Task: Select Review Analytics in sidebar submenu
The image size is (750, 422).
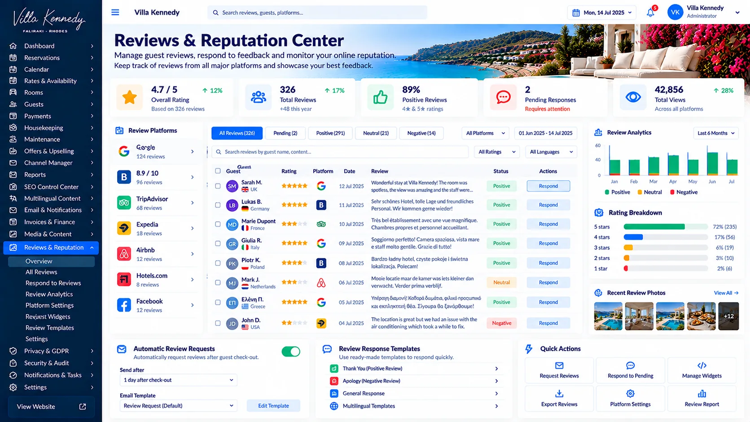Action: point(49,294)
